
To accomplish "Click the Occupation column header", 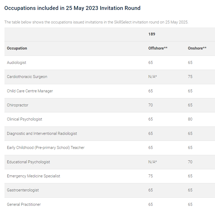I will pyautogui.click(x=17, y=48).
